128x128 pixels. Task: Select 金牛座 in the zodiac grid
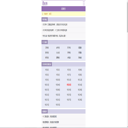[58, 48]
